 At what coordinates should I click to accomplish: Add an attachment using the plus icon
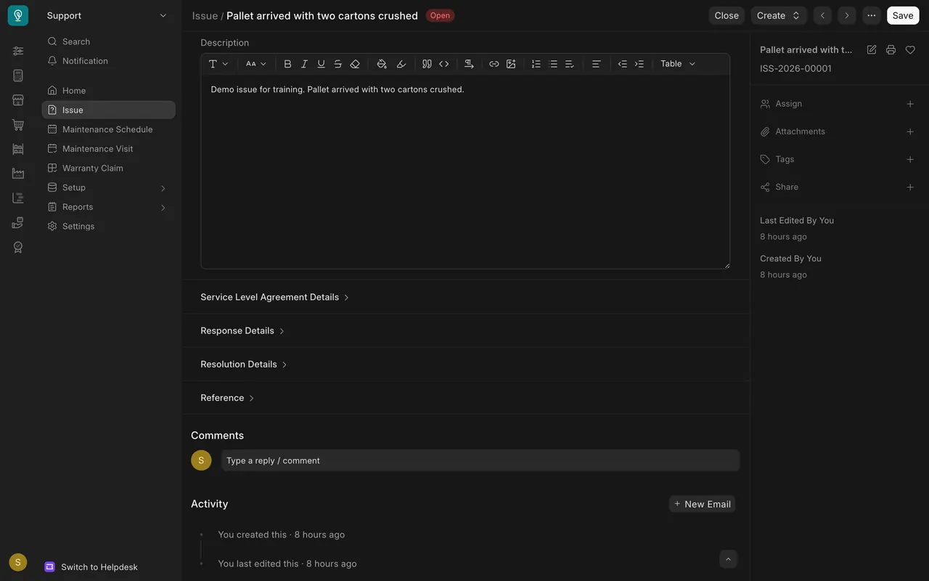[910, 131]
